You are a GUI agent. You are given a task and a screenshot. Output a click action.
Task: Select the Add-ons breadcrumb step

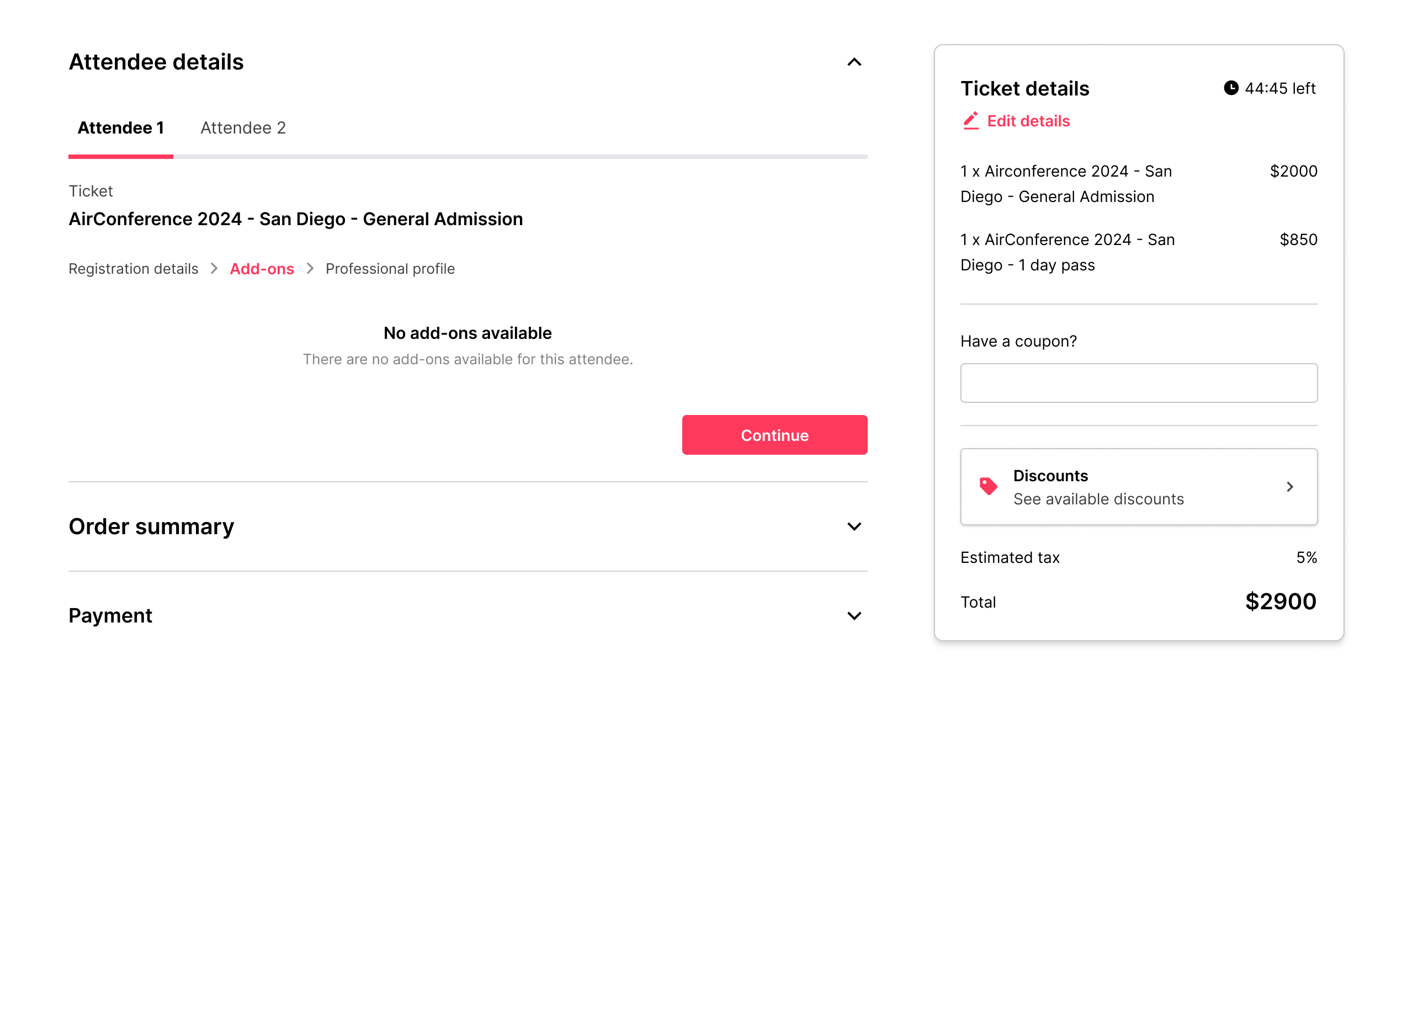click(262, 269)
